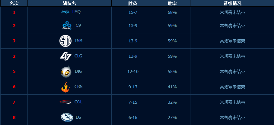Select the 常规赛未结束 status for COL
Image resolution: width=274 pixels, height=125 pixels.
[x=232, y=102]
